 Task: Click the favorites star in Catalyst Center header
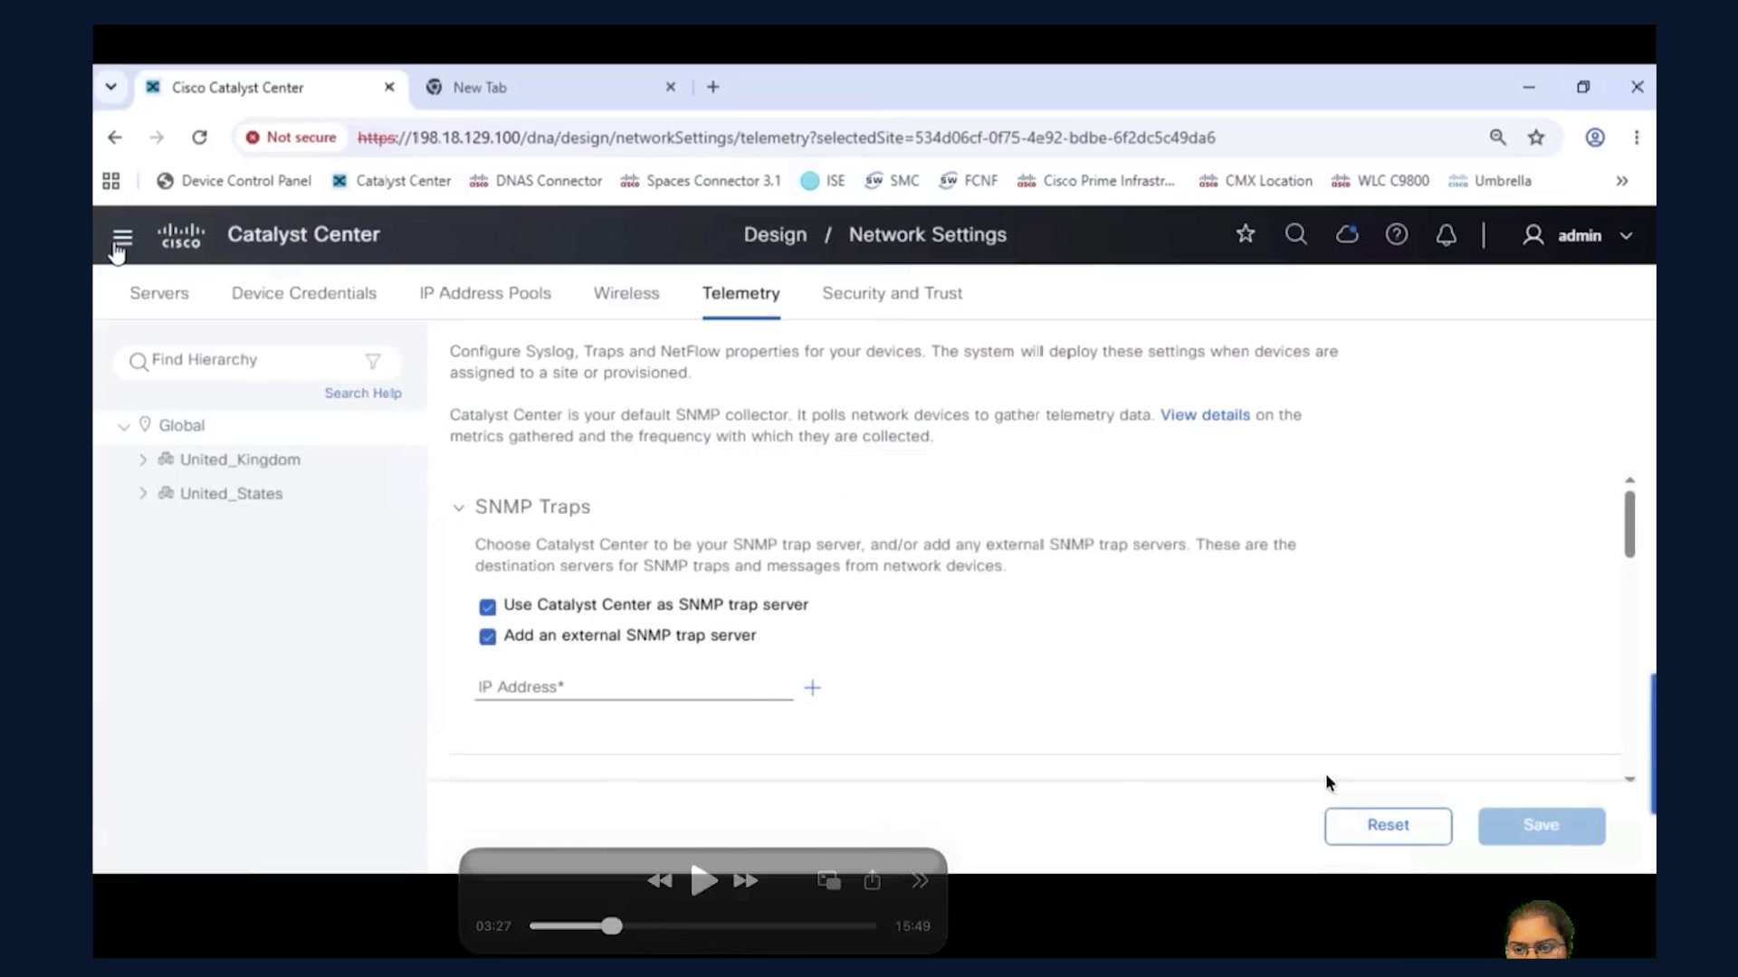click(1246, 234)
